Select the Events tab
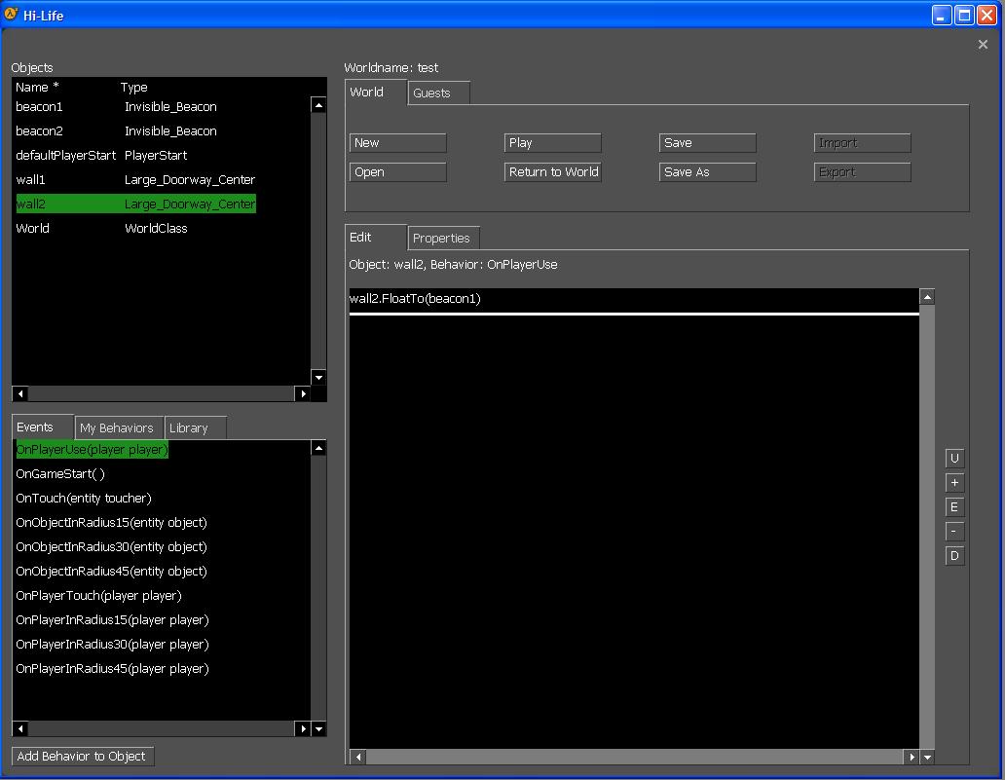 (x=42, y=427)
